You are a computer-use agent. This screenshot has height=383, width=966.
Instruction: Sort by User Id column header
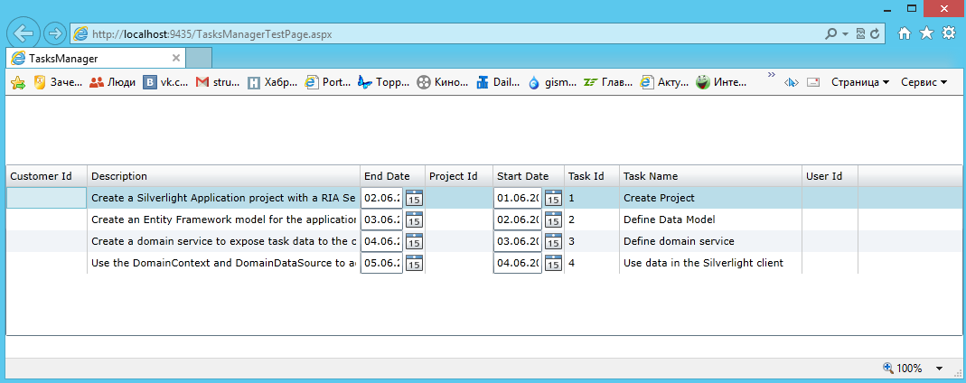830,176
